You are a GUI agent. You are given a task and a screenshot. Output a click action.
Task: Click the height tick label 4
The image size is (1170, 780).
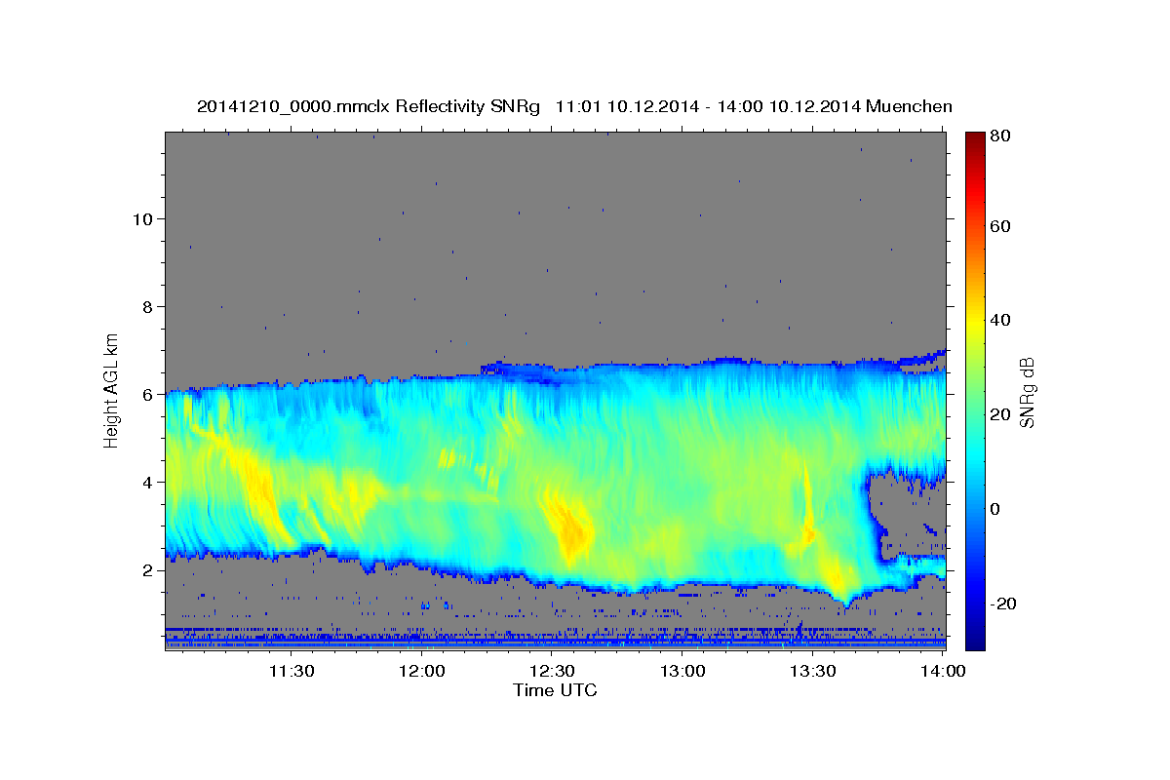pyautogui.click(x=146, y=482)
